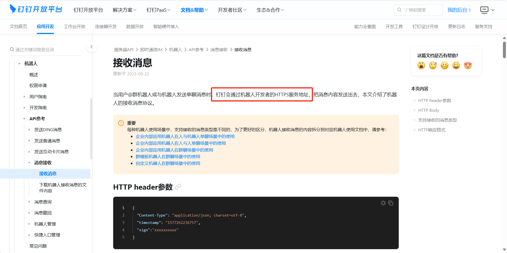Viewport: 507px width, 253px height.
Task: Open link 企业内部应用机器人在人与人单聊场景中的使用
Action: pyautogui.click(x=181, y=143)
